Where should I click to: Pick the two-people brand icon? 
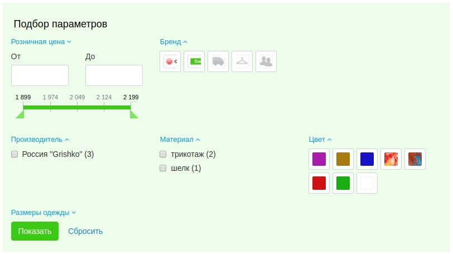266,61
